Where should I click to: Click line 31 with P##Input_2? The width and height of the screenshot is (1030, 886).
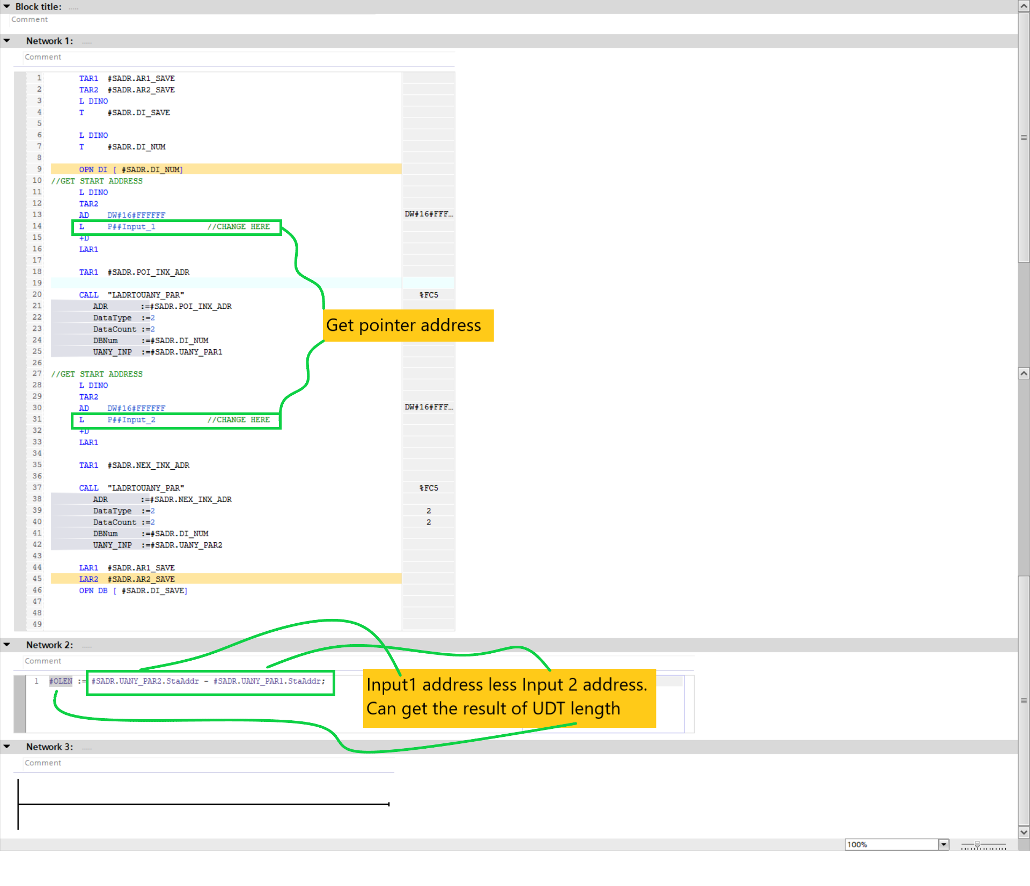tap(131, 420)
